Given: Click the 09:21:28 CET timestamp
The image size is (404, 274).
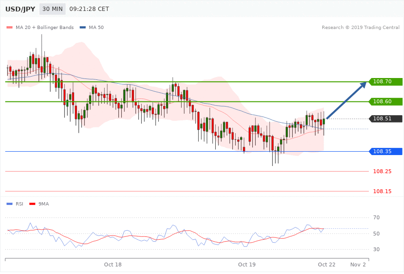Looking at the screenshot, I should point(89,9).
